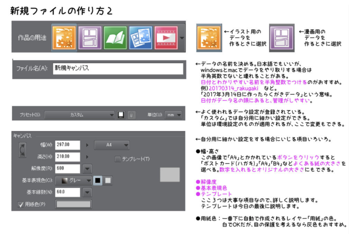Click the enlarged purple comic icon in the explanation
The height and width of the screenshot is (234, 349).
pos(282,38)
